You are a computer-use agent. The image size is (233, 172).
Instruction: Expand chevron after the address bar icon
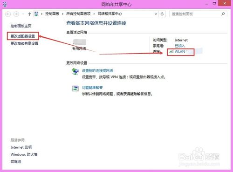point(41,14)
